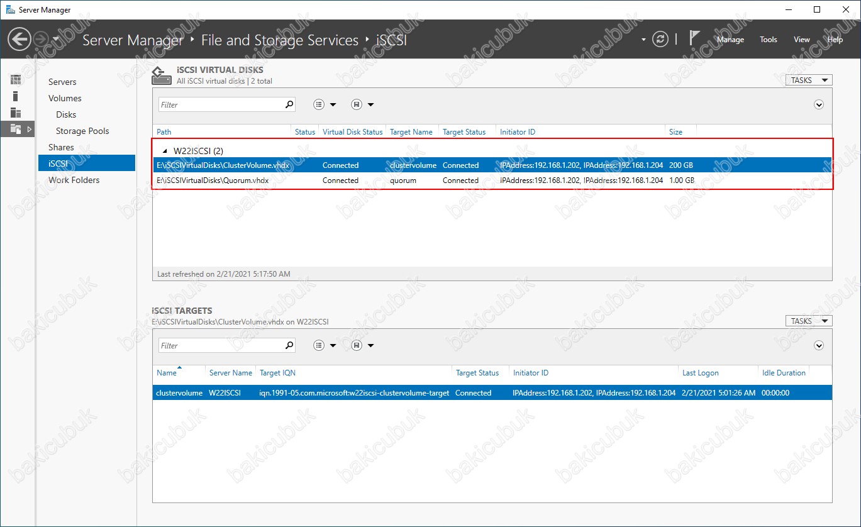Click the Filter box in iSCSI Targets
Viewport: 861px width, 527px height.
point(220,345)
